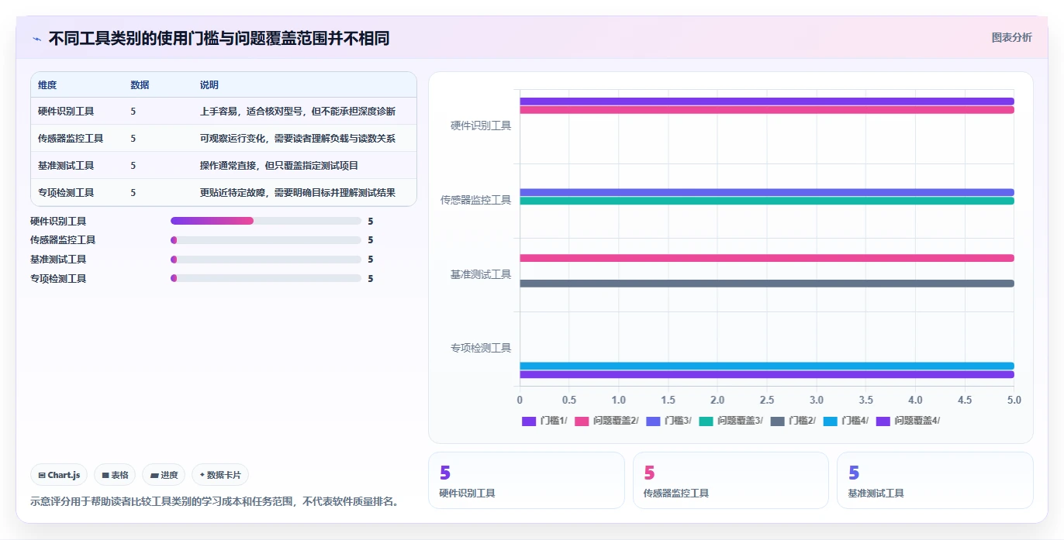Screen dimensions: 1064x540
Task: Select the Chart.js chip
Action: pyautogui.click(x=59, y=475)
